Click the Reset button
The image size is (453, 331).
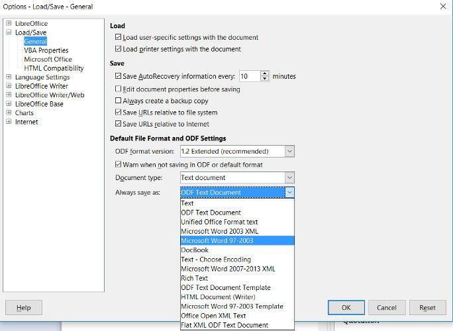428,308
